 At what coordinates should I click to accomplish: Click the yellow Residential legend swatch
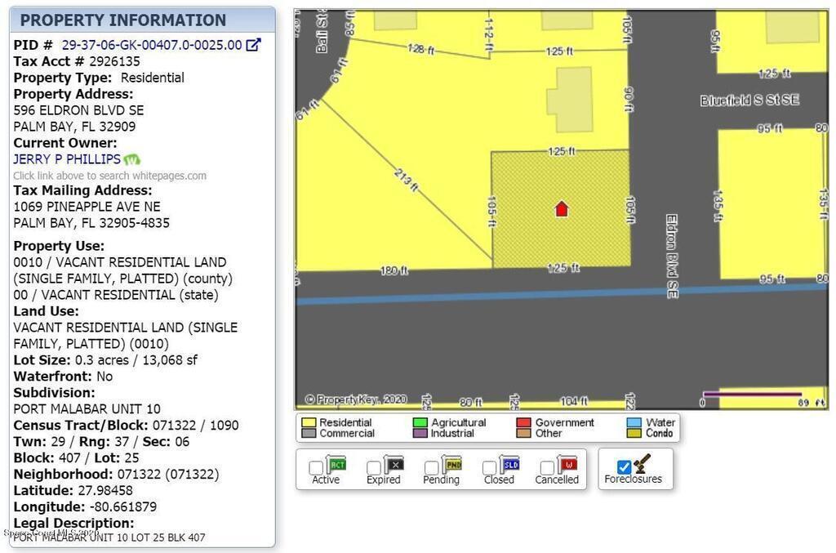(x=309, y=423)
